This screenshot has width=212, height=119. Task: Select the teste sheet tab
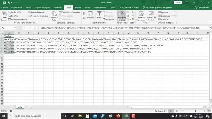20,107
